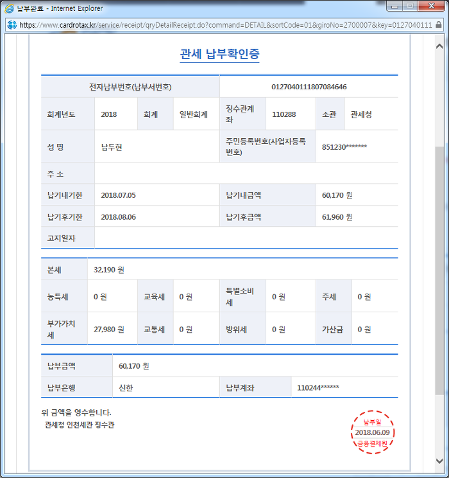Click the 60,170 원 value next to 납기내금액
The height and width of the screenshot is (478, 449).
(337, 195)
